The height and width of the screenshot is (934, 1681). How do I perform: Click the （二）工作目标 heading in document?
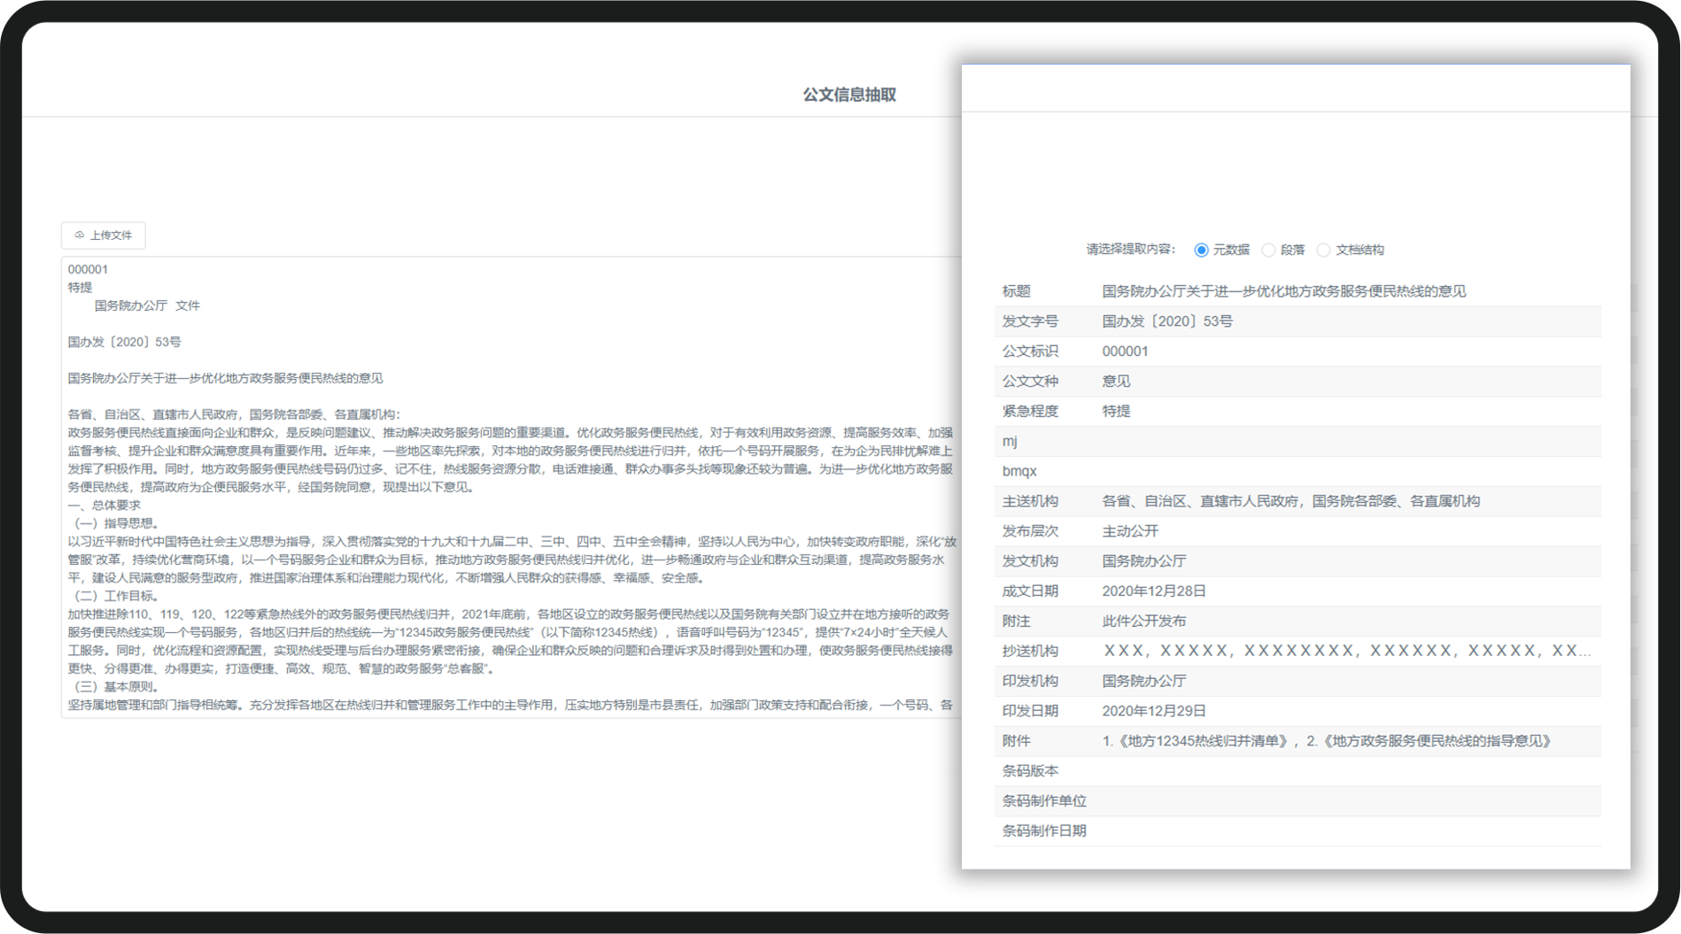pyautogui.click(x=113, y=596)
